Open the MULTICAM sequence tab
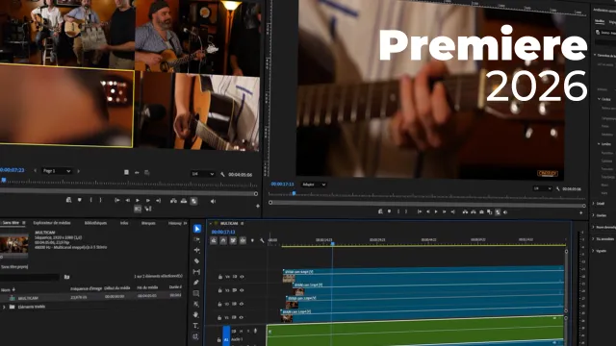Viewport: 616px width, 346px height. tap(229, 223)
